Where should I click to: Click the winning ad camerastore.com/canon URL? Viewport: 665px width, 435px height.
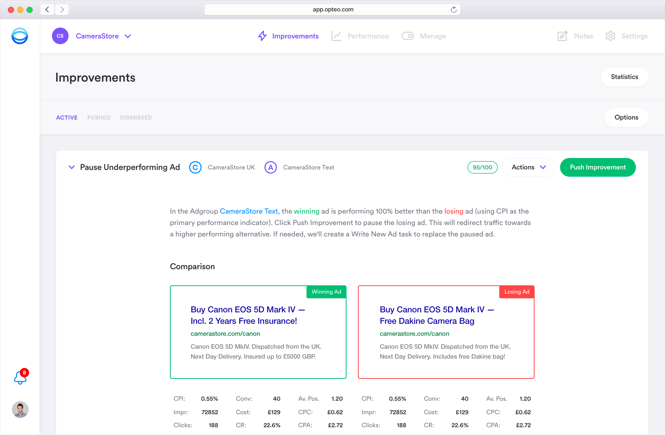tap(225, 333)
